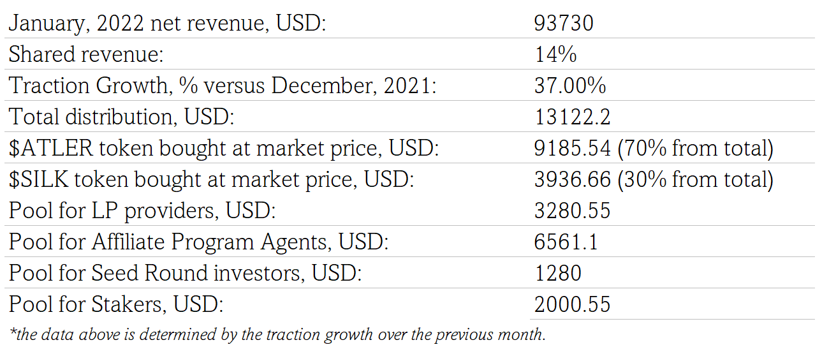This screenshot has height=347, width=836.
Task: Click the 9185.54 (70% from total) value
Action: tap(654, 148)
